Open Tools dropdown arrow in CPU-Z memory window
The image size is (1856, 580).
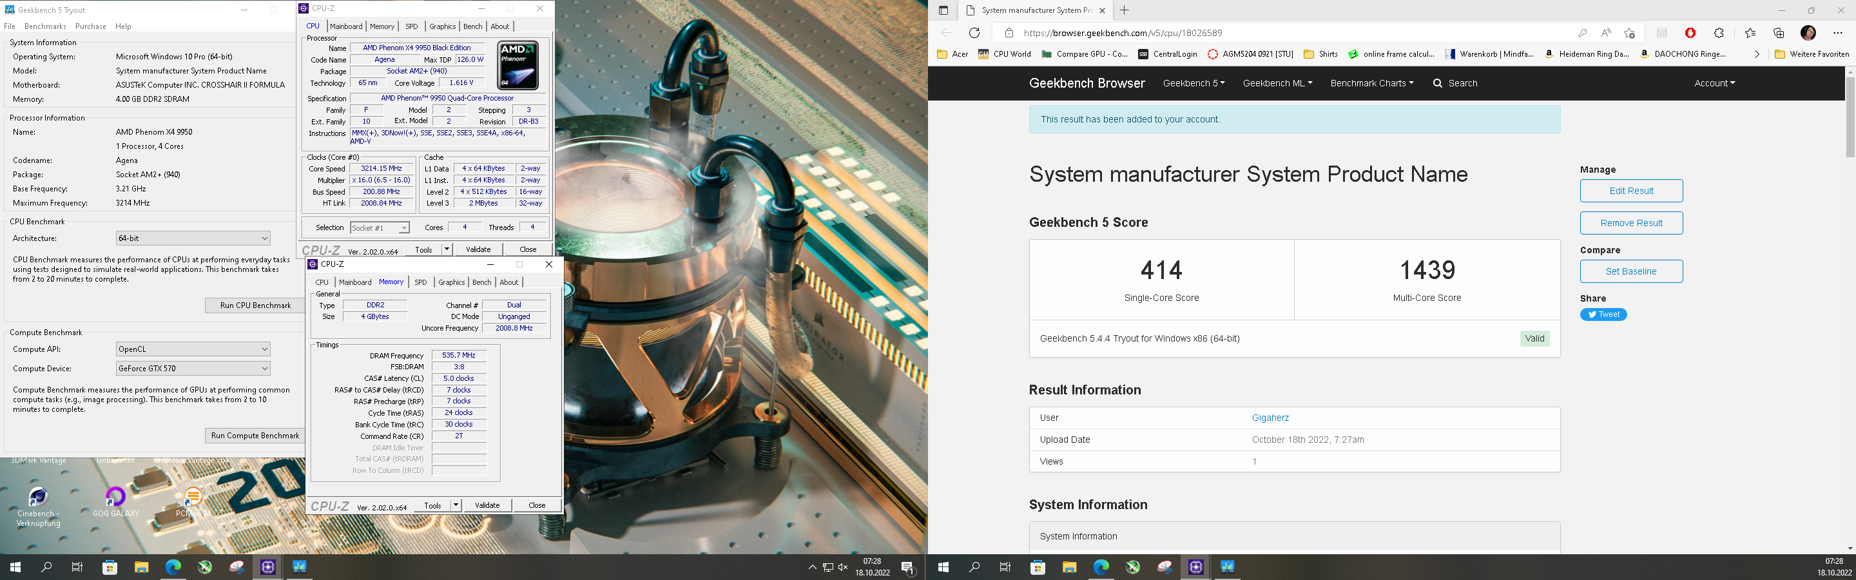click(x=456, y=505)
